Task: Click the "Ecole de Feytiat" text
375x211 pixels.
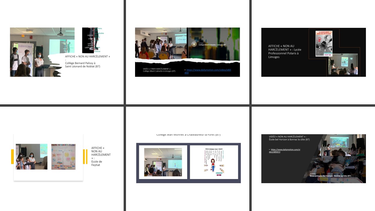Action: click(x=97, y=163)
